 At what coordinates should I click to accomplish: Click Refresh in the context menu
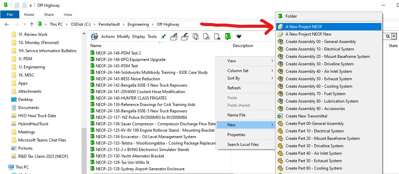(246, 88)
